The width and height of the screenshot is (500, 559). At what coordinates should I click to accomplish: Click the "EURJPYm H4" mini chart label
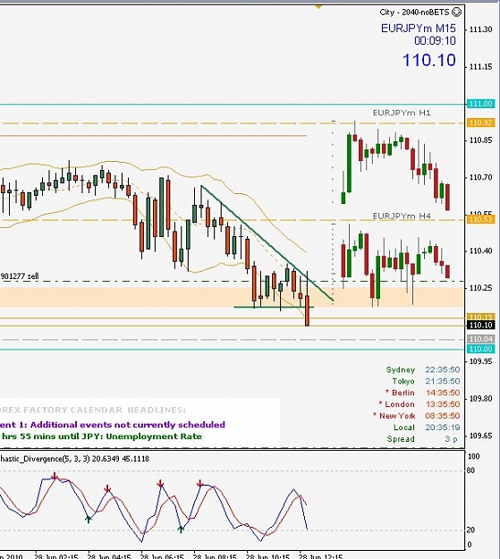[x=402, y=216]
